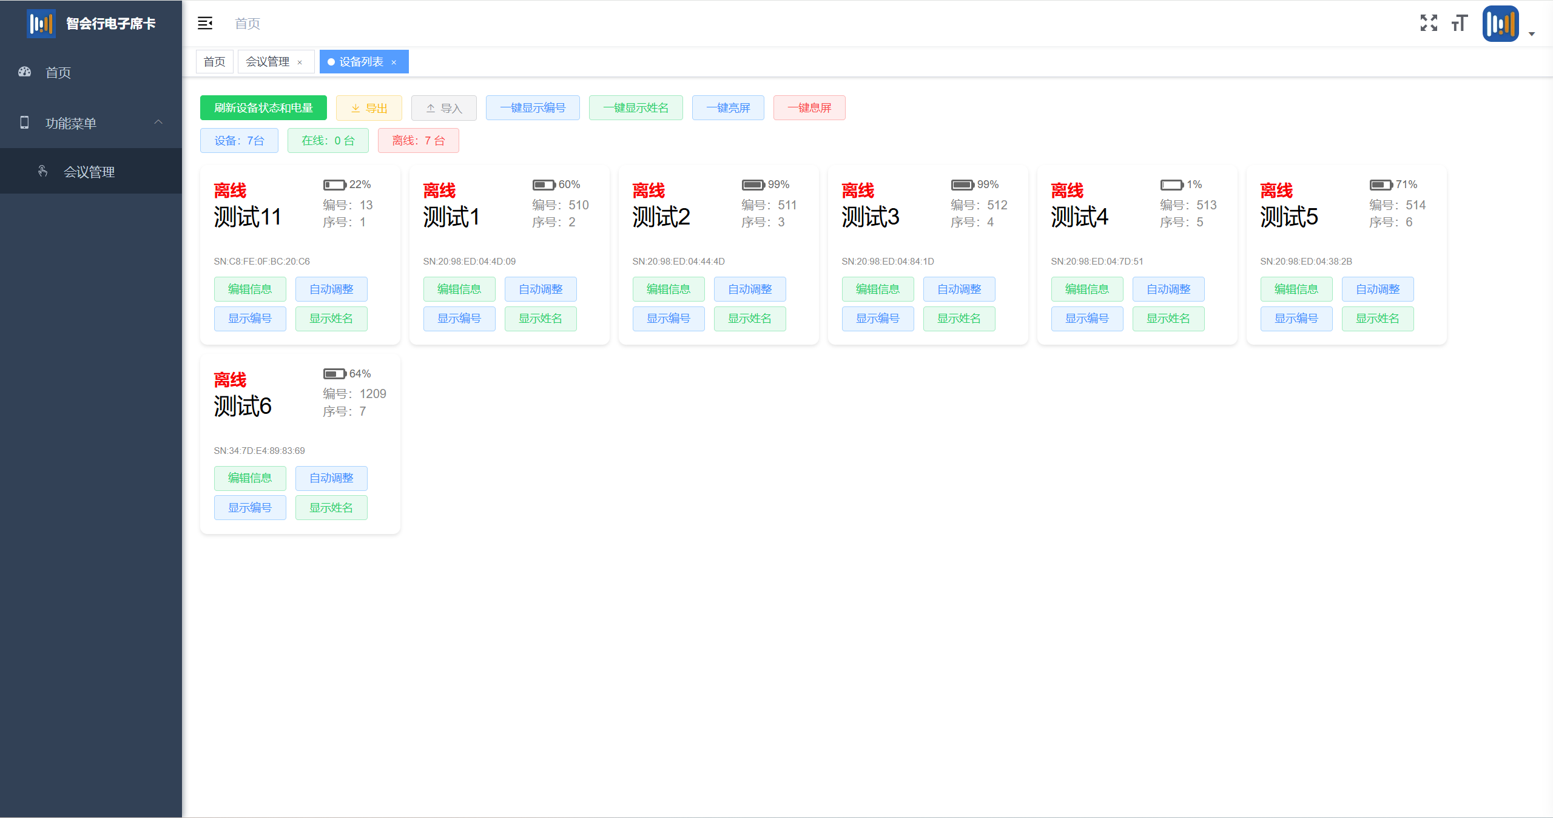Click 一键显示编号 button
1553x818 pixels.
(x=532, y=108)
